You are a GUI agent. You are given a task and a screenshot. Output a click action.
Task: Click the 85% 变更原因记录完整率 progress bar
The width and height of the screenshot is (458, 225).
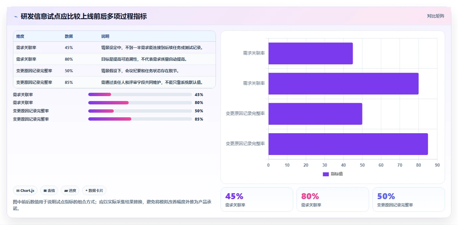140,119
